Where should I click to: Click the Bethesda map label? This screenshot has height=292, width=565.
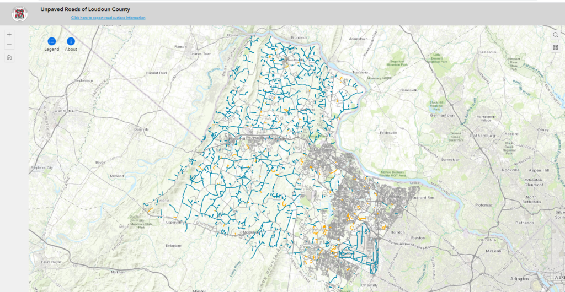coord(524,223)
